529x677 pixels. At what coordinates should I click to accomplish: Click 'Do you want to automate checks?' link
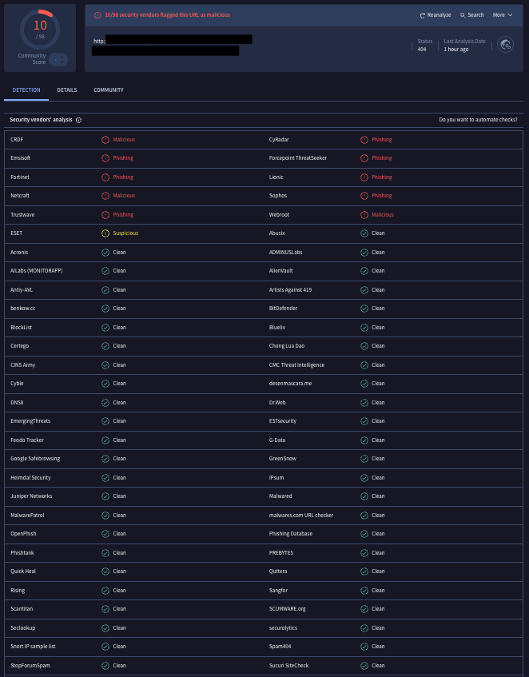pyautogui.click(x=478, y=120)
